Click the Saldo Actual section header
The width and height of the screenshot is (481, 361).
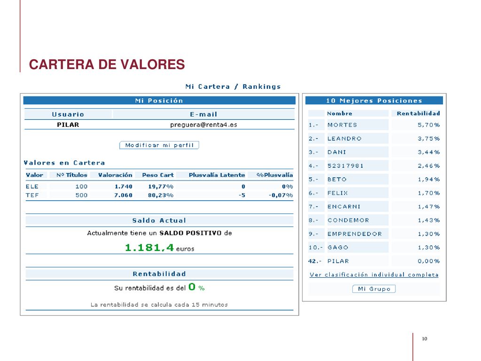click(159, 220)
